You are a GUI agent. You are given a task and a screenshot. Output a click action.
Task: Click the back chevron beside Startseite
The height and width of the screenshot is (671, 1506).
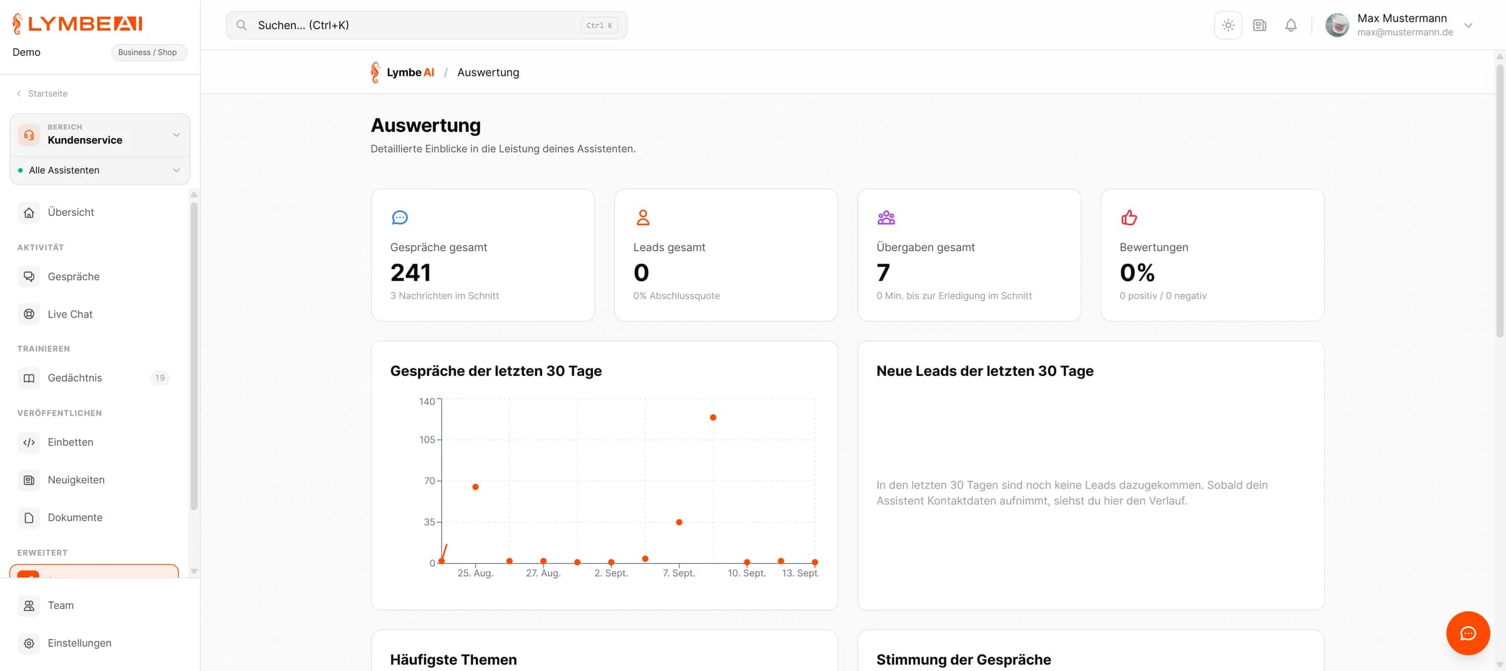19,94
